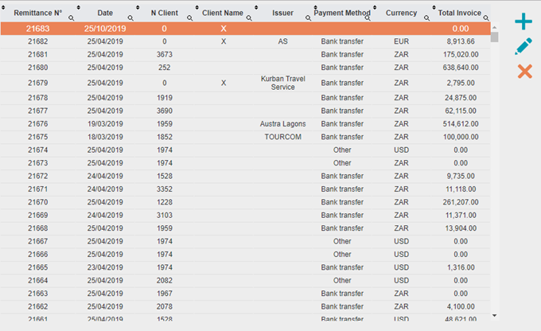Screen dimensions: 541x331
Task: Click the 24,875.00 total invoice cell
Action: pyautogui.click(x=461, y=98)
